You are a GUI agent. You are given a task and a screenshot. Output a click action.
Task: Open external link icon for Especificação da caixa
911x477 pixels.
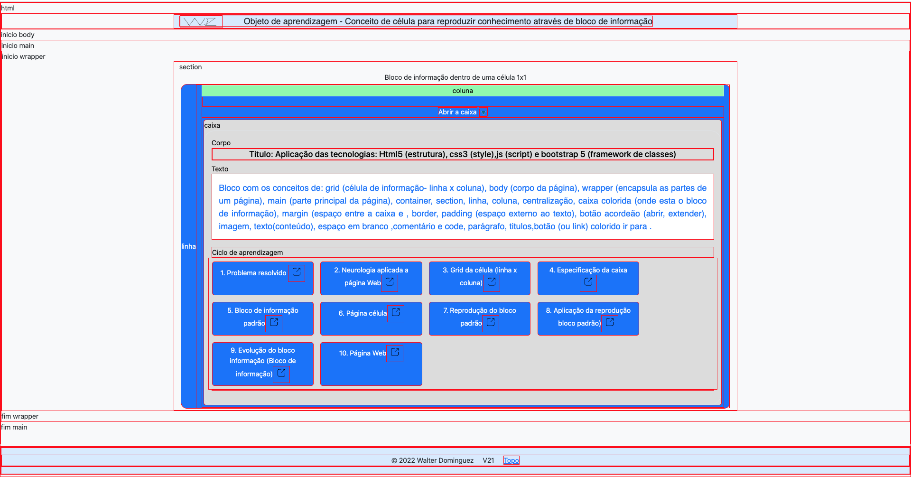click(588, 282)
